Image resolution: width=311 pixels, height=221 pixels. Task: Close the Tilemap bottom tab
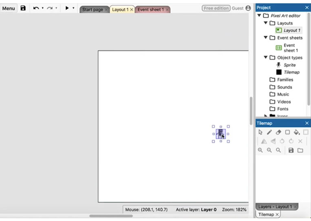click(x=277, y=214)
